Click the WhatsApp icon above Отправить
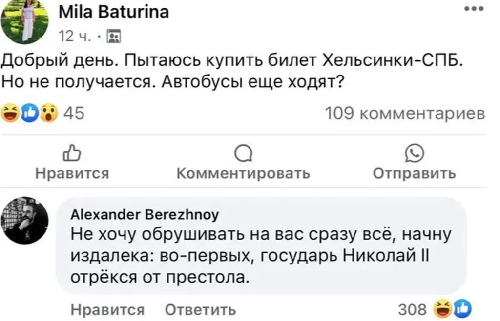This screenshot has width=500, height=321. pyautogui.click(x=415, y=154)
